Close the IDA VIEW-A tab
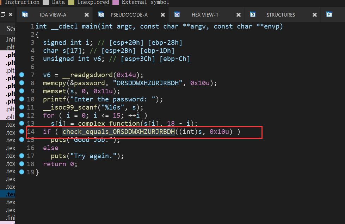Image resolution: width=345 pixels, height=224 pixels. pos(87,15)
